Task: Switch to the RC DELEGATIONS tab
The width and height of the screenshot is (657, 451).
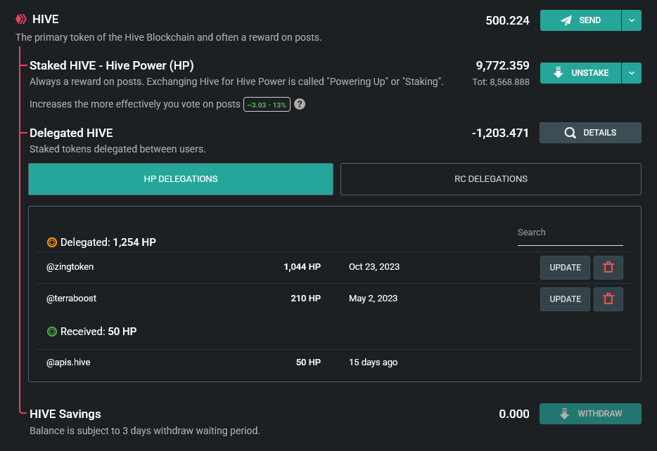Action: (x=491, y=179)
